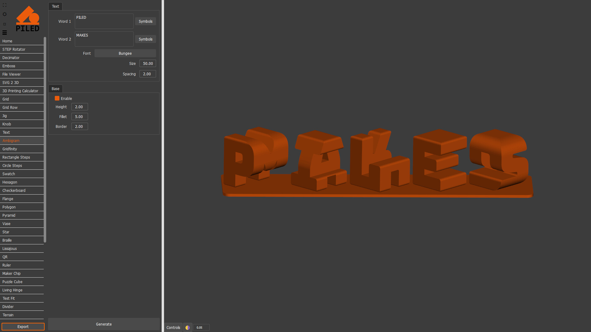Toggle the yellow-purple day/night theme icon

point(187,328)
